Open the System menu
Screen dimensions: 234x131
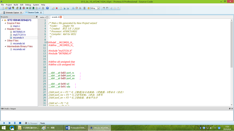36,5
